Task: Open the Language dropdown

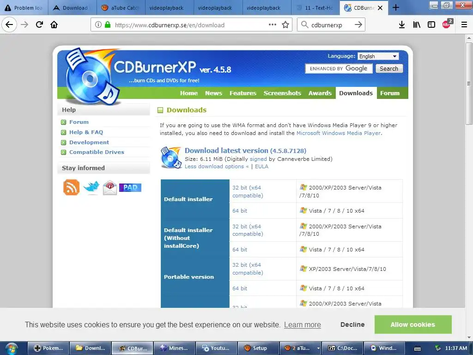Action: (378, 56)
